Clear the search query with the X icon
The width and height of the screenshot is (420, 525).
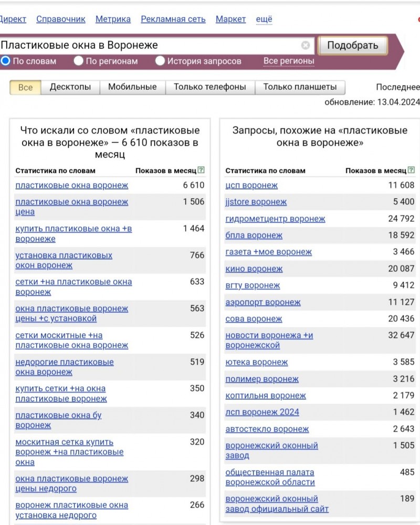click(x=305, y=45)
